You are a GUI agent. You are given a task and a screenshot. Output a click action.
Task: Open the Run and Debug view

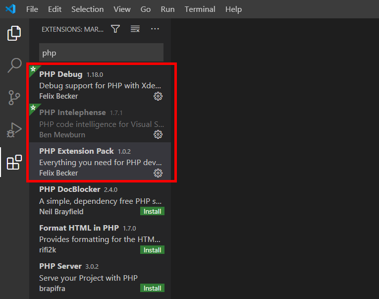point(14,130)
